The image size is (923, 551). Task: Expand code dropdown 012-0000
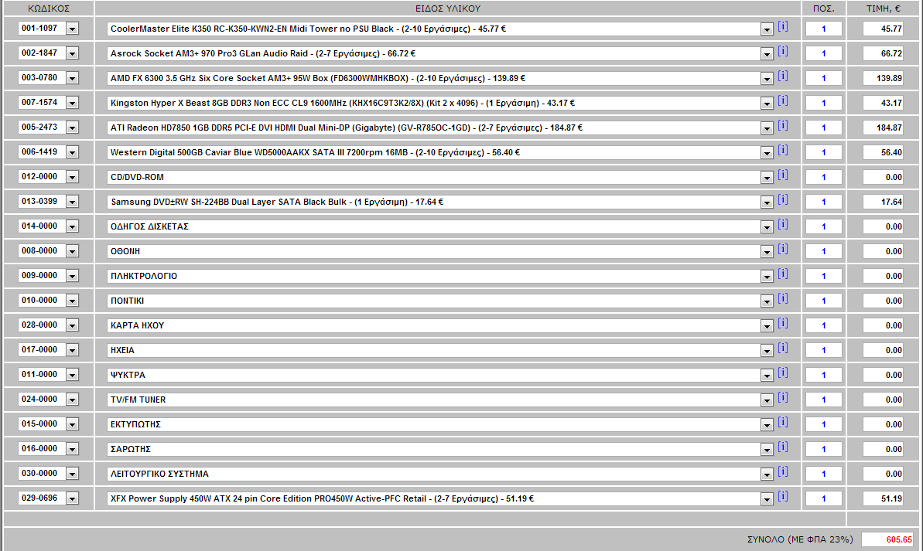tap(72, 177)
